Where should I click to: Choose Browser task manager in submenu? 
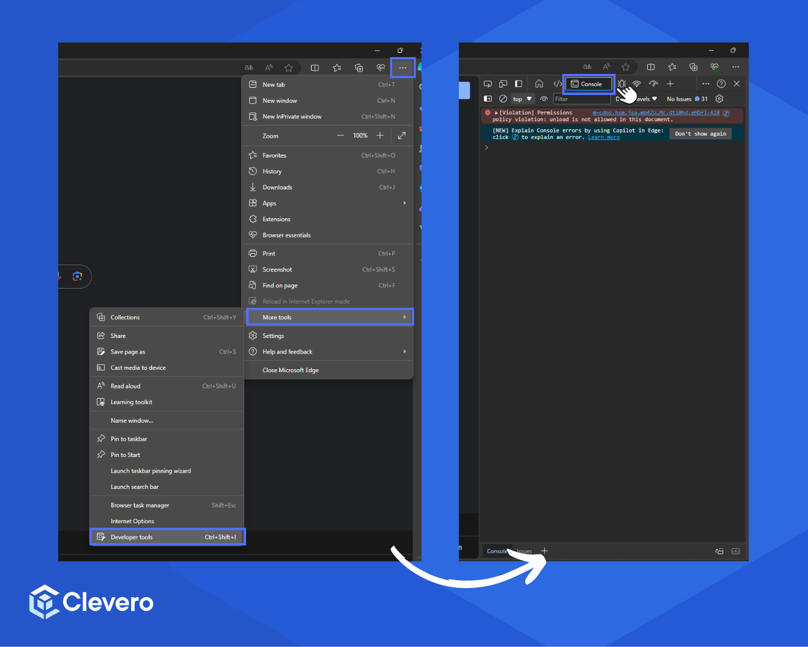click(167, 505)
